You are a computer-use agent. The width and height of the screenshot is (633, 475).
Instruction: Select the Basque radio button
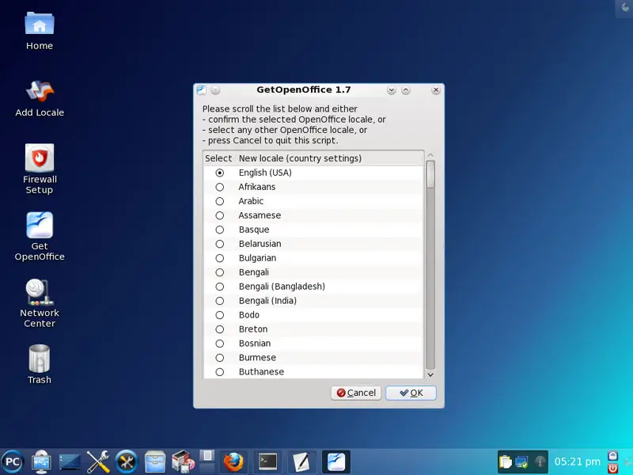[220, 230]
